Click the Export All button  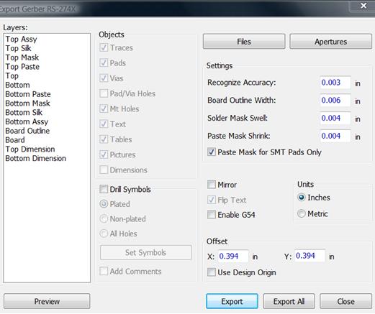pos(289,301)
